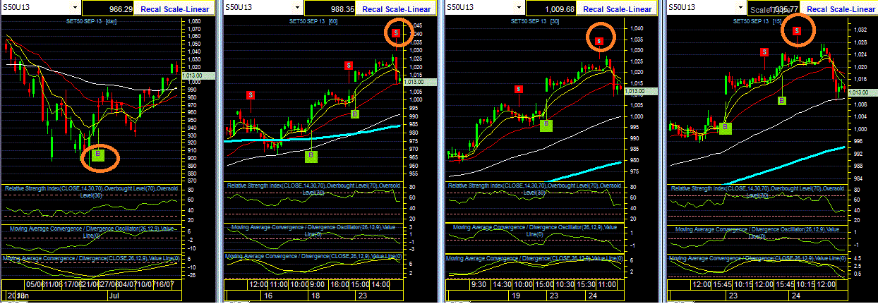Viewport: 878px width, 304px height.
Task: Click the earliest red S marker in the 60-minute chart
Action: pos(251,95)
